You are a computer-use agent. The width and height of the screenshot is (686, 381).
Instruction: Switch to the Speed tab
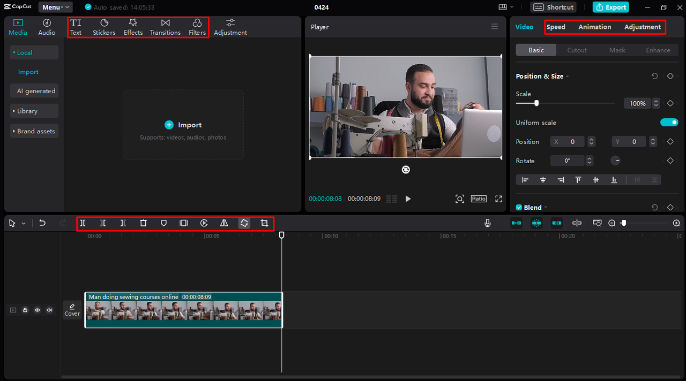pyautogui.click(x=556, y=27)
